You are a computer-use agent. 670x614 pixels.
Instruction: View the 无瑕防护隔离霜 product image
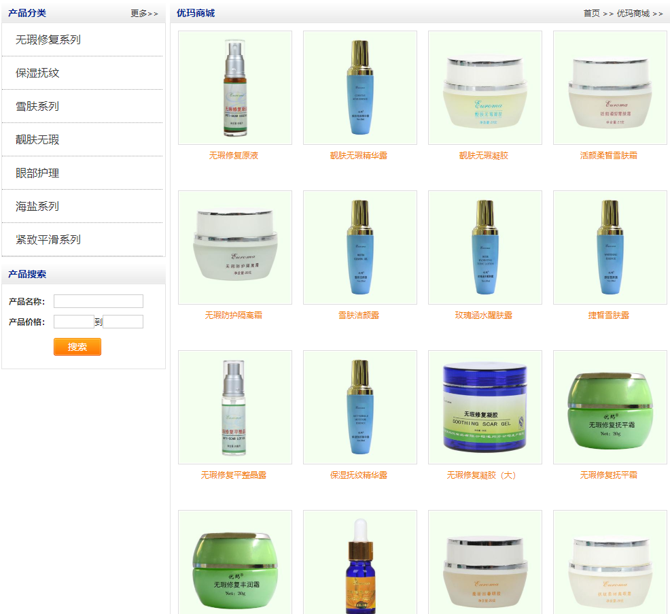235,248
